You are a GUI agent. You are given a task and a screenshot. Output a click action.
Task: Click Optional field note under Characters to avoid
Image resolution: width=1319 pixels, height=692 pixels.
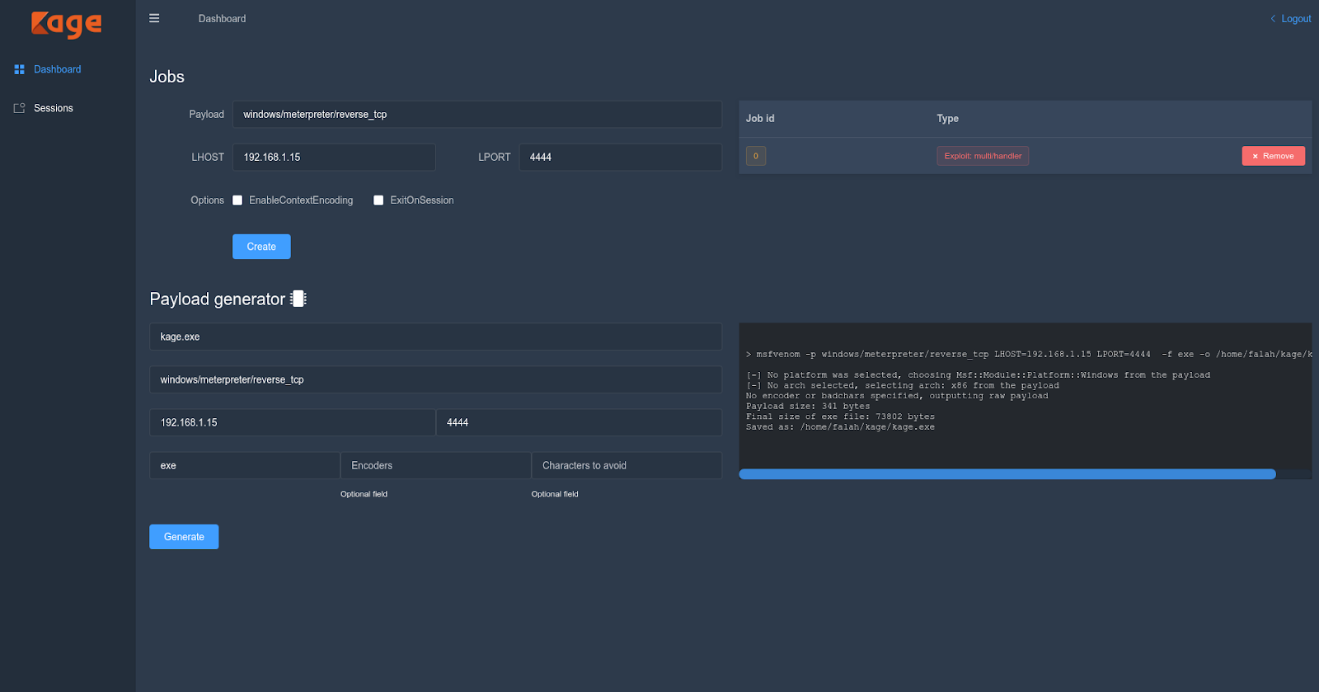pos(555,494)
